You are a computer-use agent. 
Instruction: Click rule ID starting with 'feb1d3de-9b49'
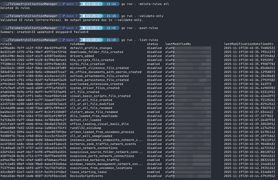33,176
